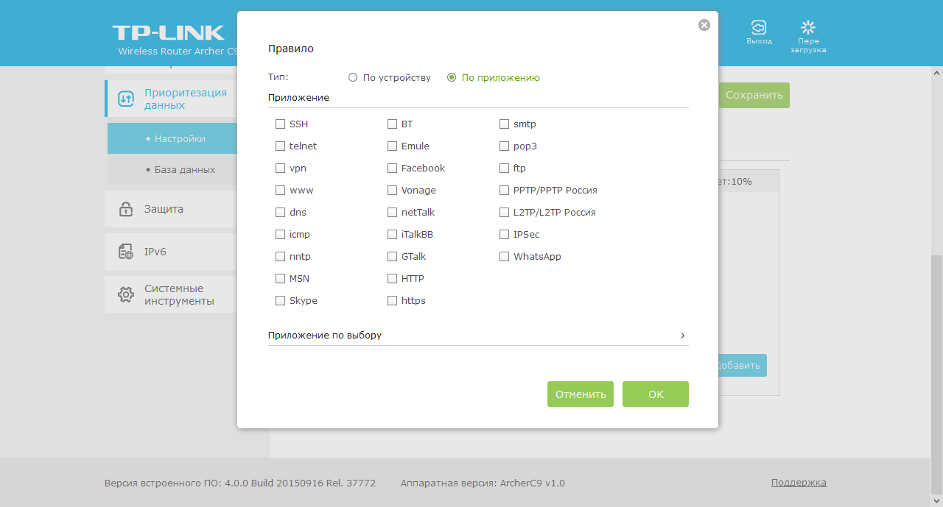Close the rule dialog with X icon
The height and width of the screenshot is (507, 943).
(704, 25)
